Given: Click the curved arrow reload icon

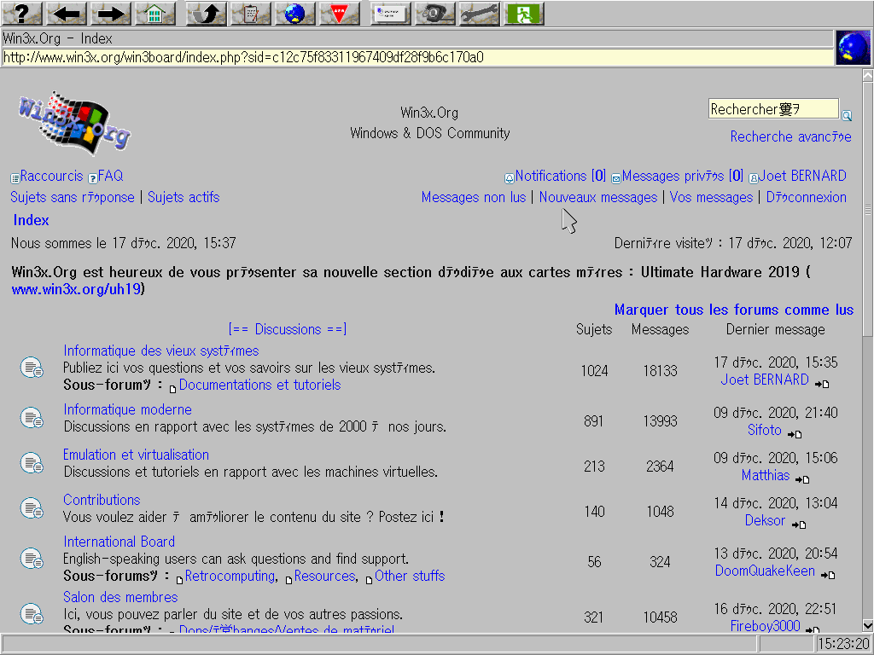Looking at the screenshot, I should click(x=206, y=13).
